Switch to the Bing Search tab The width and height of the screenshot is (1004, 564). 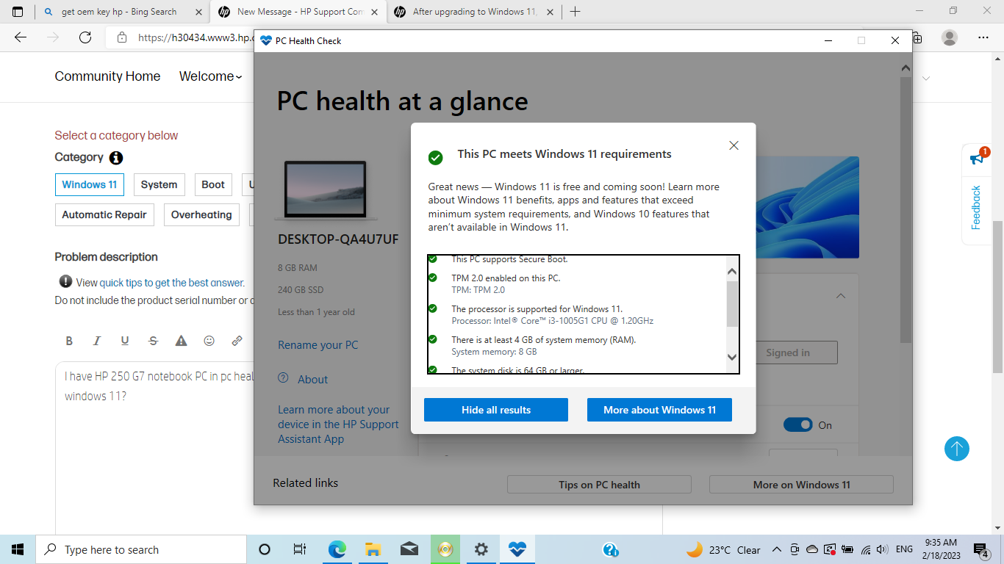click(121, 12)
